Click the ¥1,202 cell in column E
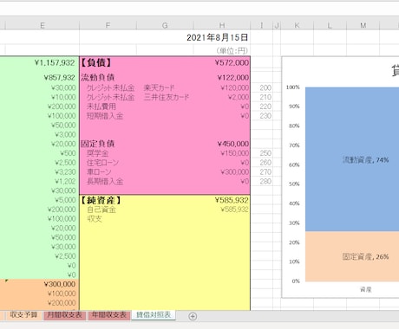The image size is (399, 329). point(65,181)
